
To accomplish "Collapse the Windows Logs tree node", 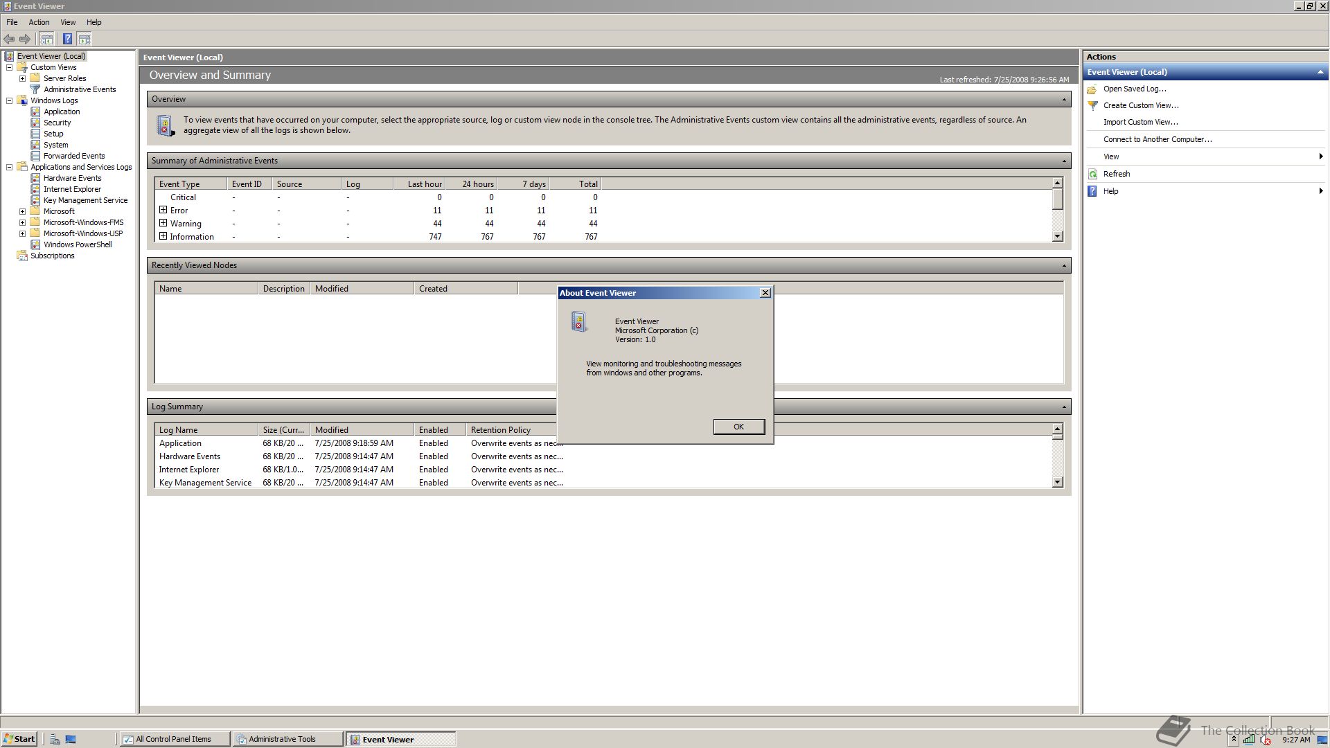I will click(10, 100).
